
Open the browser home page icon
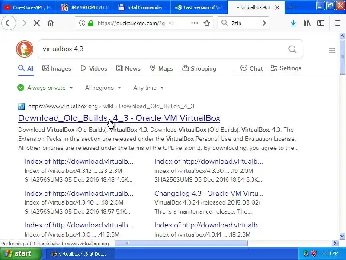tap(51, 23)
